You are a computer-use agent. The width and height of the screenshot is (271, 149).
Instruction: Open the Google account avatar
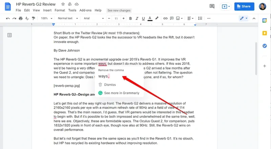tap(262, 6)
